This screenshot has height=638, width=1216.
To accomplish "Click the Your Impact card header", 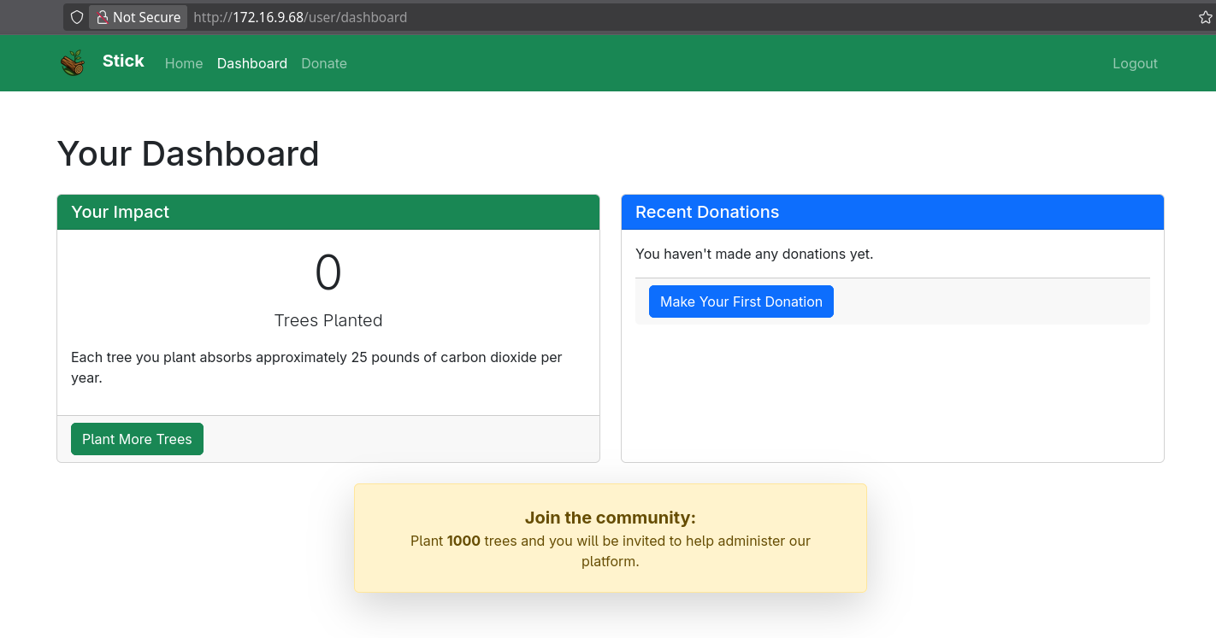I will point(121,212).
